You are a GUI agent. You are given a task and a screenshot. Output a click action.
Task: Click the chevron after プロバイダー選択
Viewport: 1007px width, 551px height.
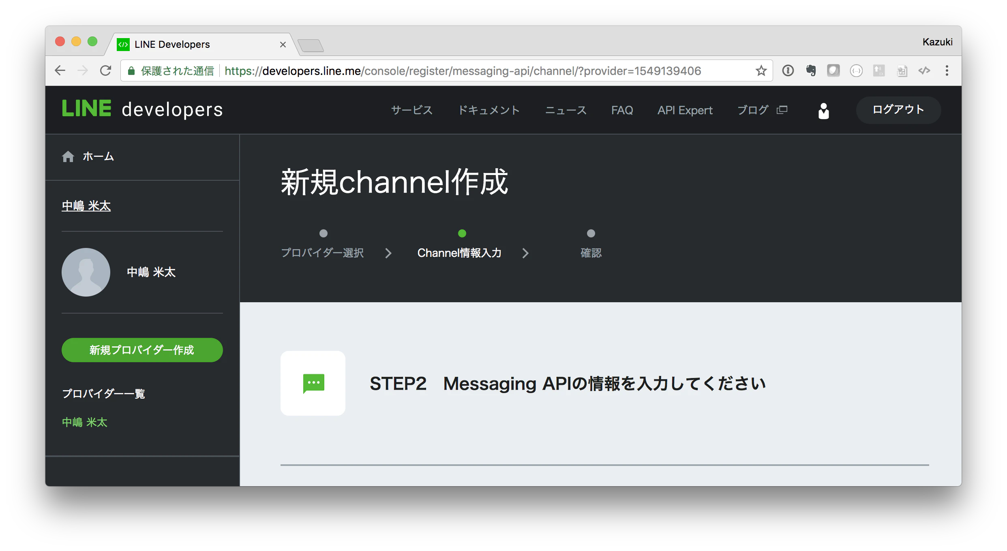pyautogui.click(x=388, y=253)
